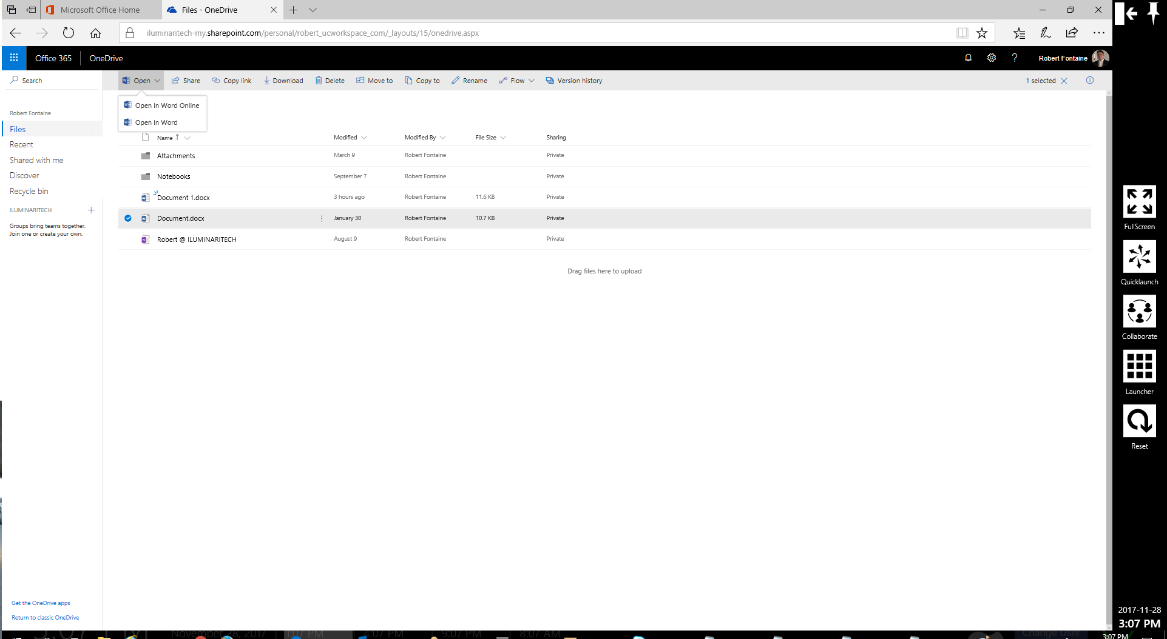Screen dimensions: 1167x639
Task: Click OneNote icon for Robert @ ILUMINARITECH
Action: [x=145, y=239]
